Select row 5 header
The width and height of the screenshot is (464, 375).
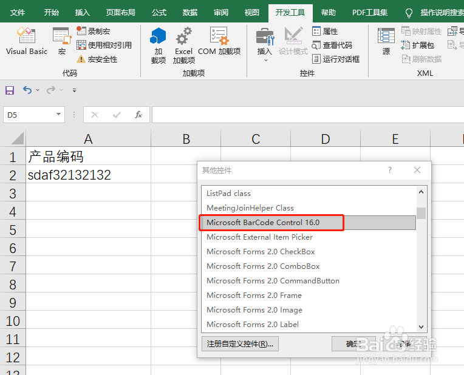click(x=13, y=230)
